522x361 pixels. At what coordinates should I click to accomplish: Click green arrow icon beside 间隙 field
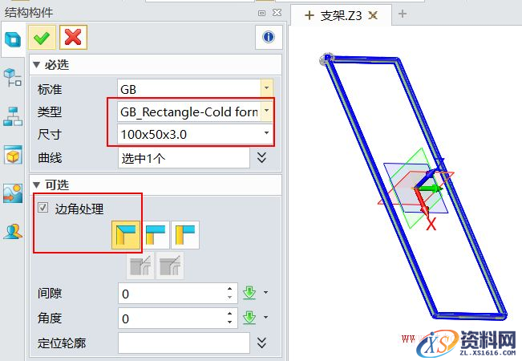pos(249,293)
